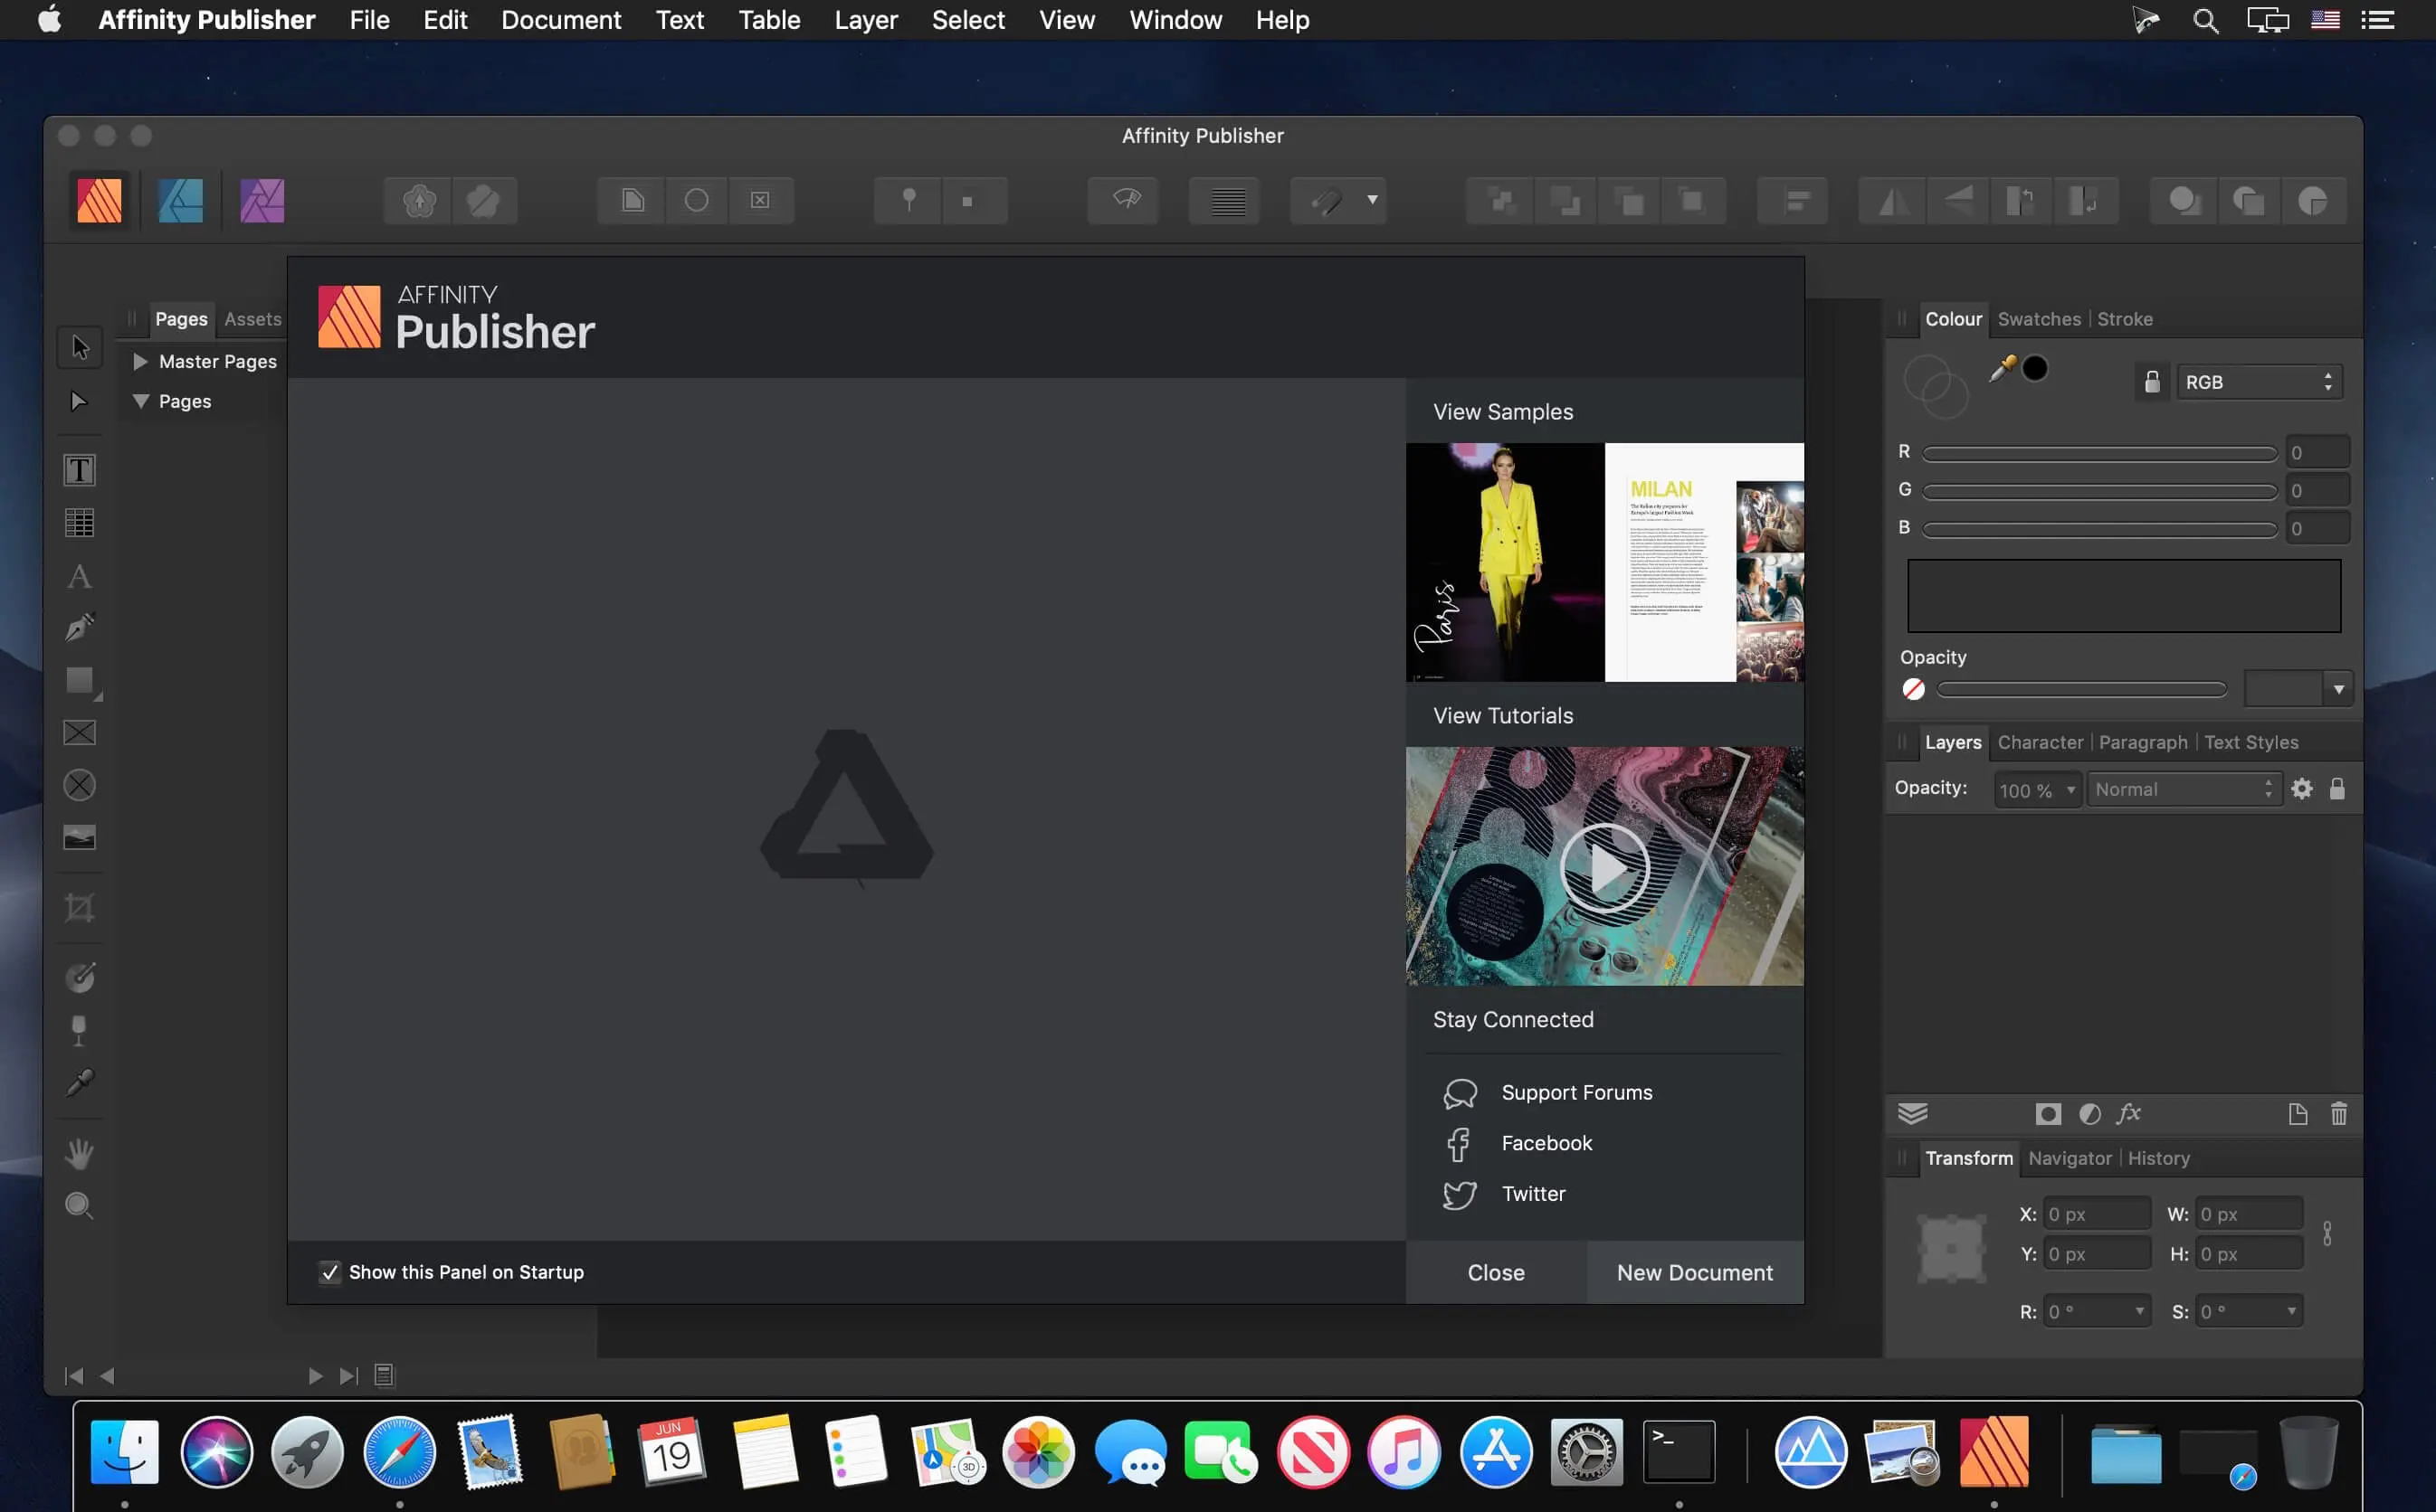Expand the Master Pages section
The width and height of the screenshot is (2436, 1512).
pyautogui.click(x=141, y=361)
